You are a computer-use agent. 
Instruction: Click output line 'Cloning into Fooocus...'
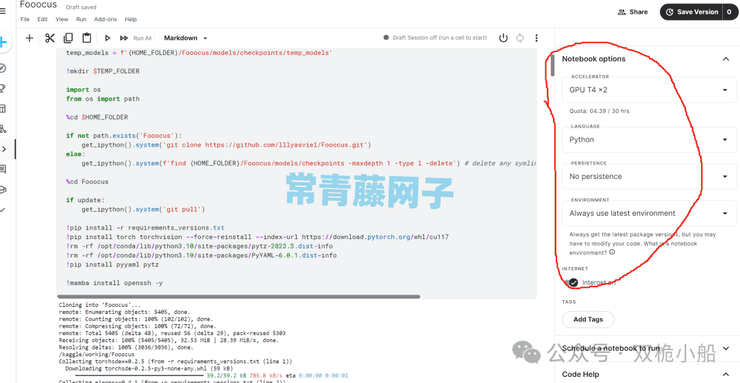coord(98,305)
